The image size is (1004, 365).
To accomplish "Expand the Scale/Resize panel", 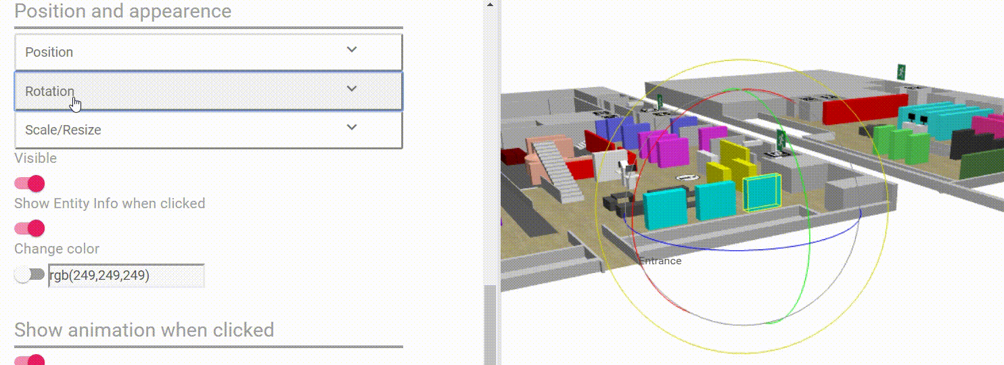I will click(x=208, y=130).
